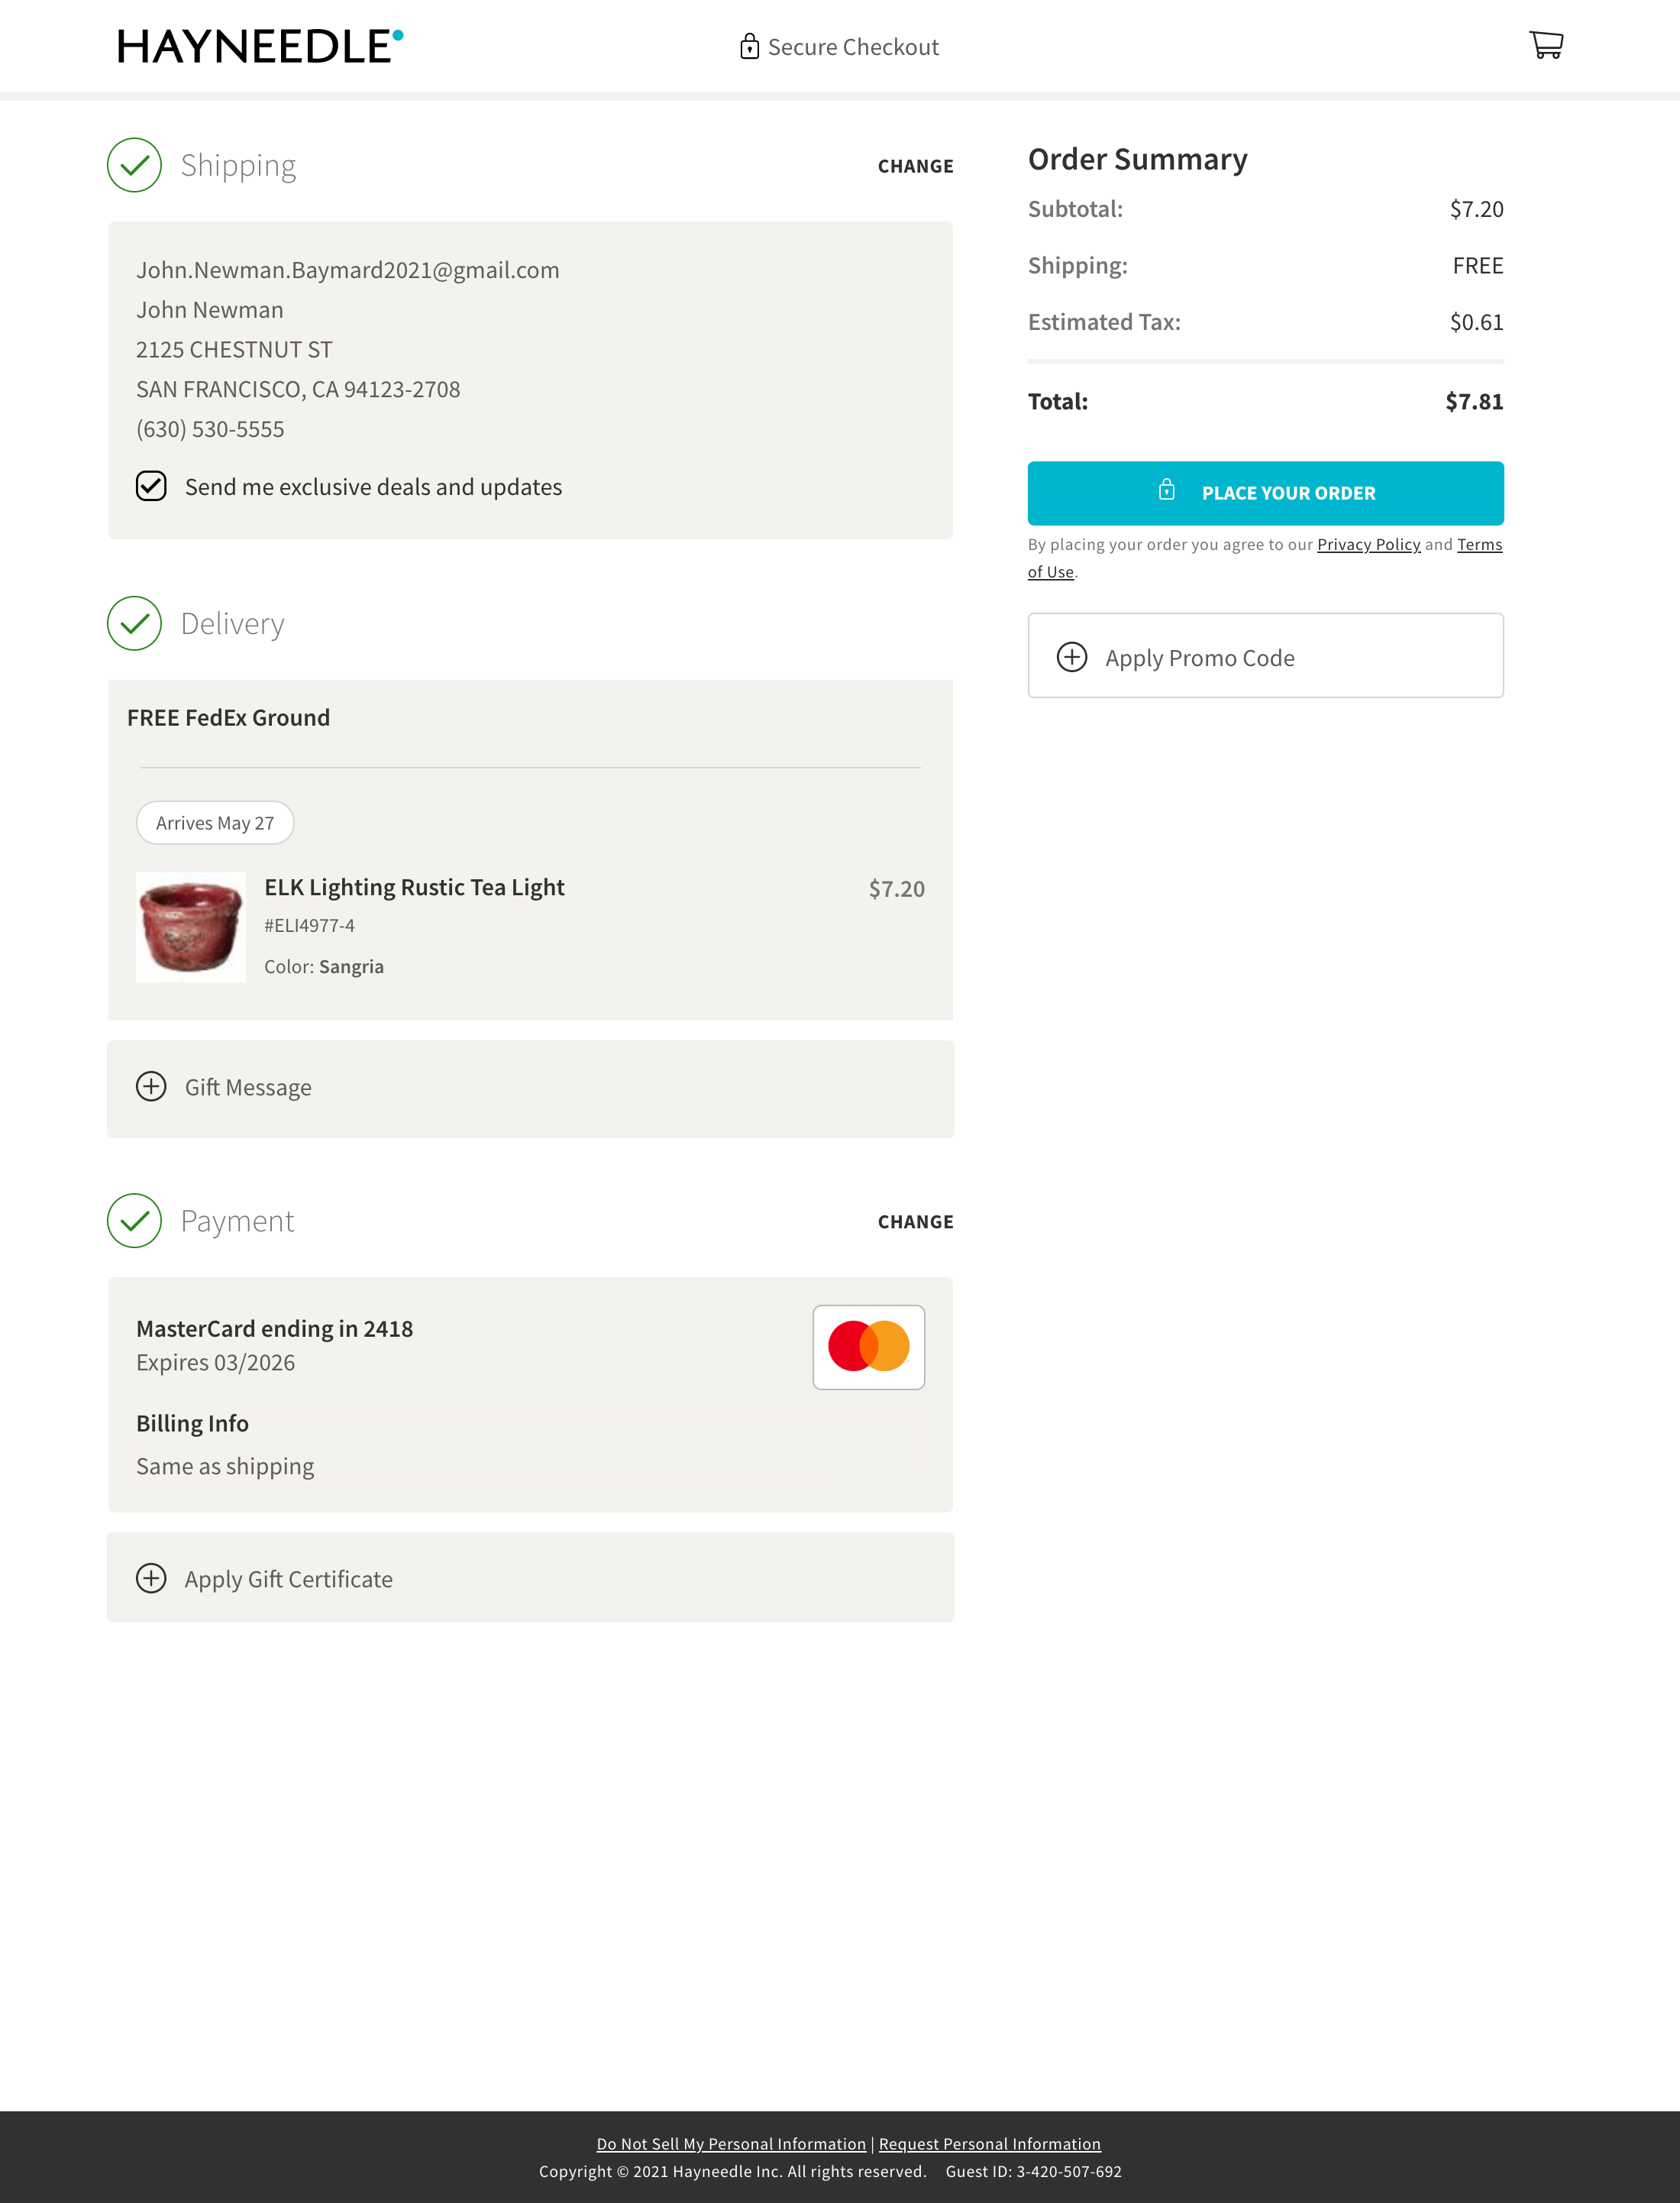Click the shopping cart icon
The width and height of the screenshot is (1680, 2203).
pyautogui.click(x=1548, y=45)
